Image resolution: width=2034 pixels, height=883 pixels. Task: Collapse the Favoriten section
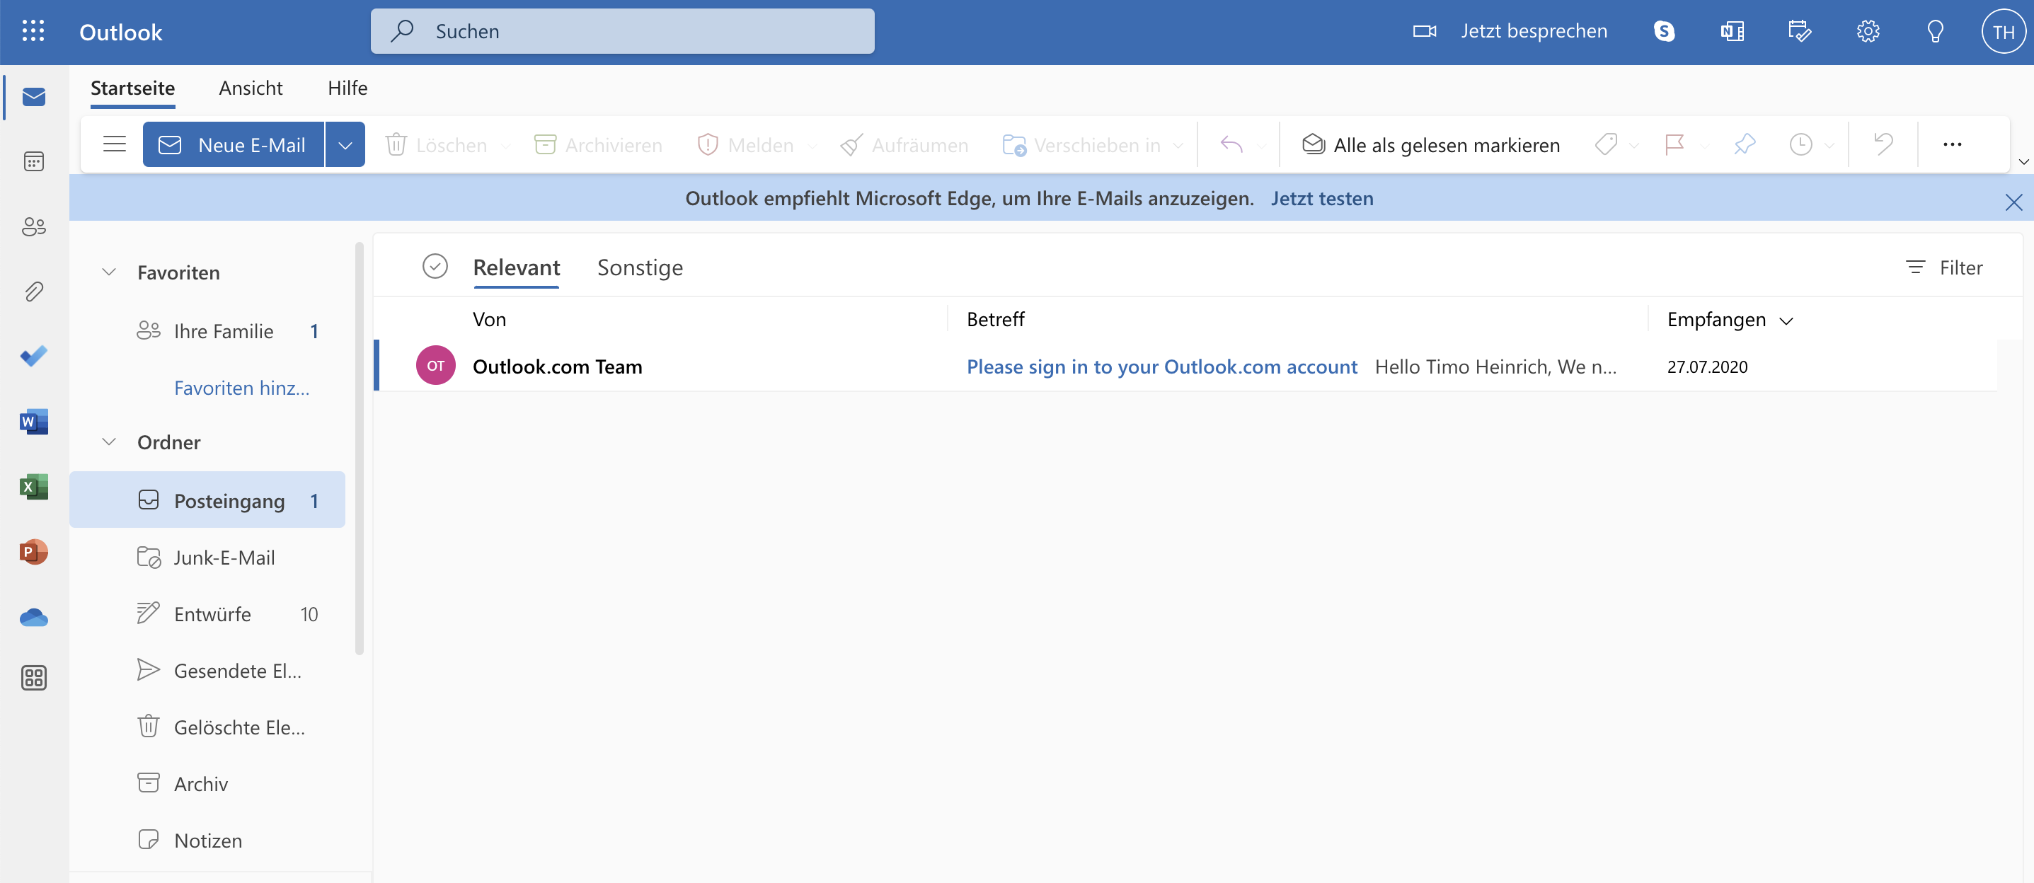pos(108,272)
